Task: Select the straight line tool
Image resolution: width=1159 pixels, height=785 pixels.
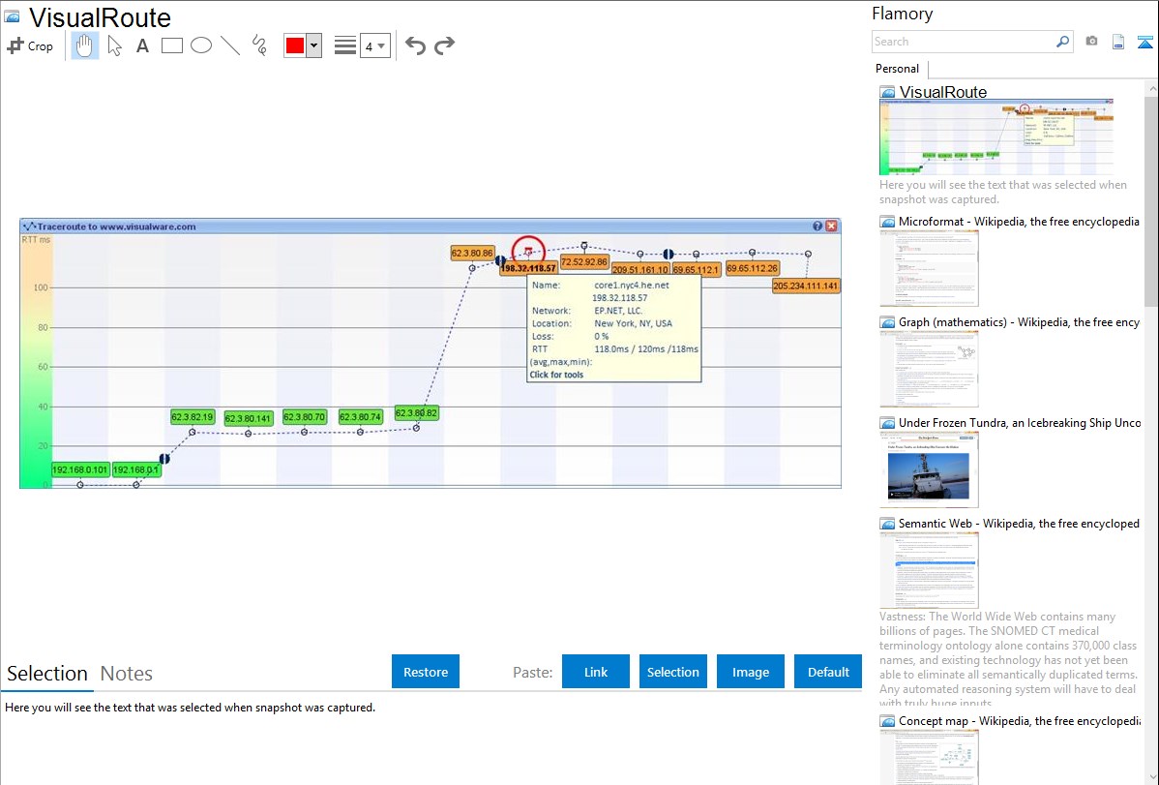Action: coord(230,45)
